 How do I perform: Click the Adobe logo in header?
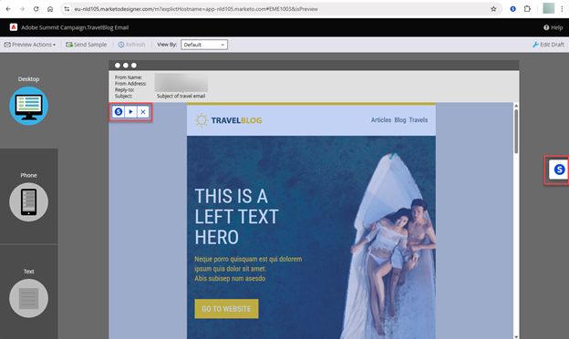14,27
